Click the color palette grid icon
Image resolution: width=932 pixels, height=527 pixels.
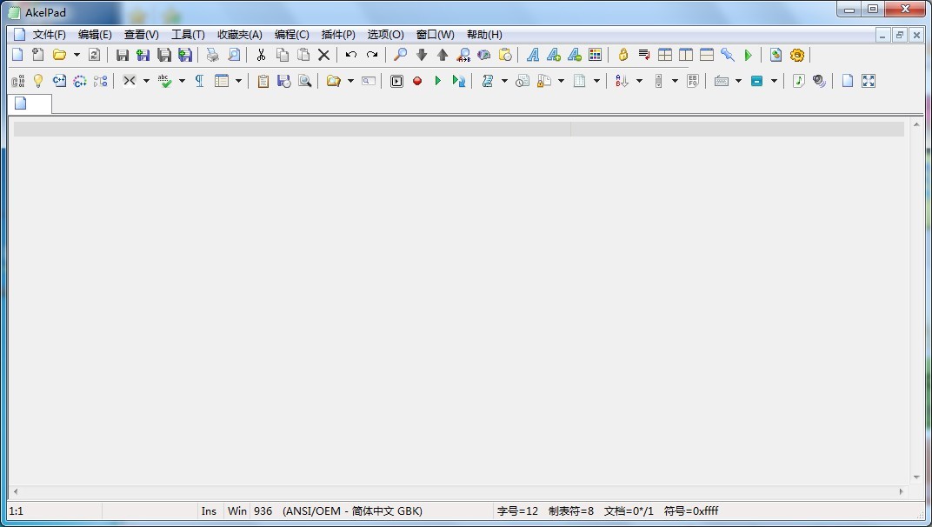(x=596, y=55)
